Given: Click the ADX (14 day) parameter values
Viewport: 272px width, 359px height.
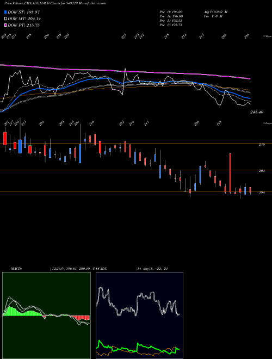Looking at the screenshot, I should (x=152, y=268).
